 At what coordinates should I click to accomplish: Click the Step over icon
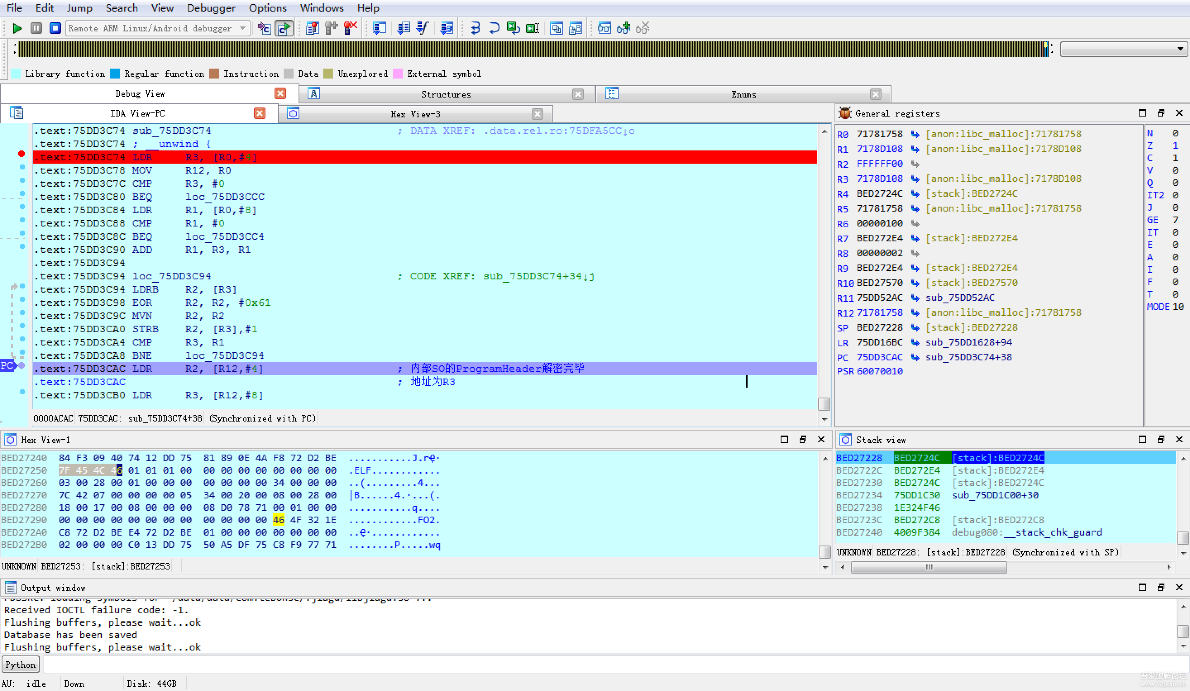click(x=494, y=29)
